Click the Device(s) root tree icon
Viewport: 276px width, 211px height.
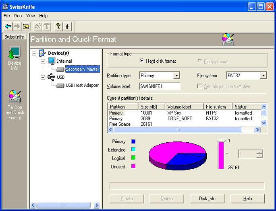coord(42,53)
